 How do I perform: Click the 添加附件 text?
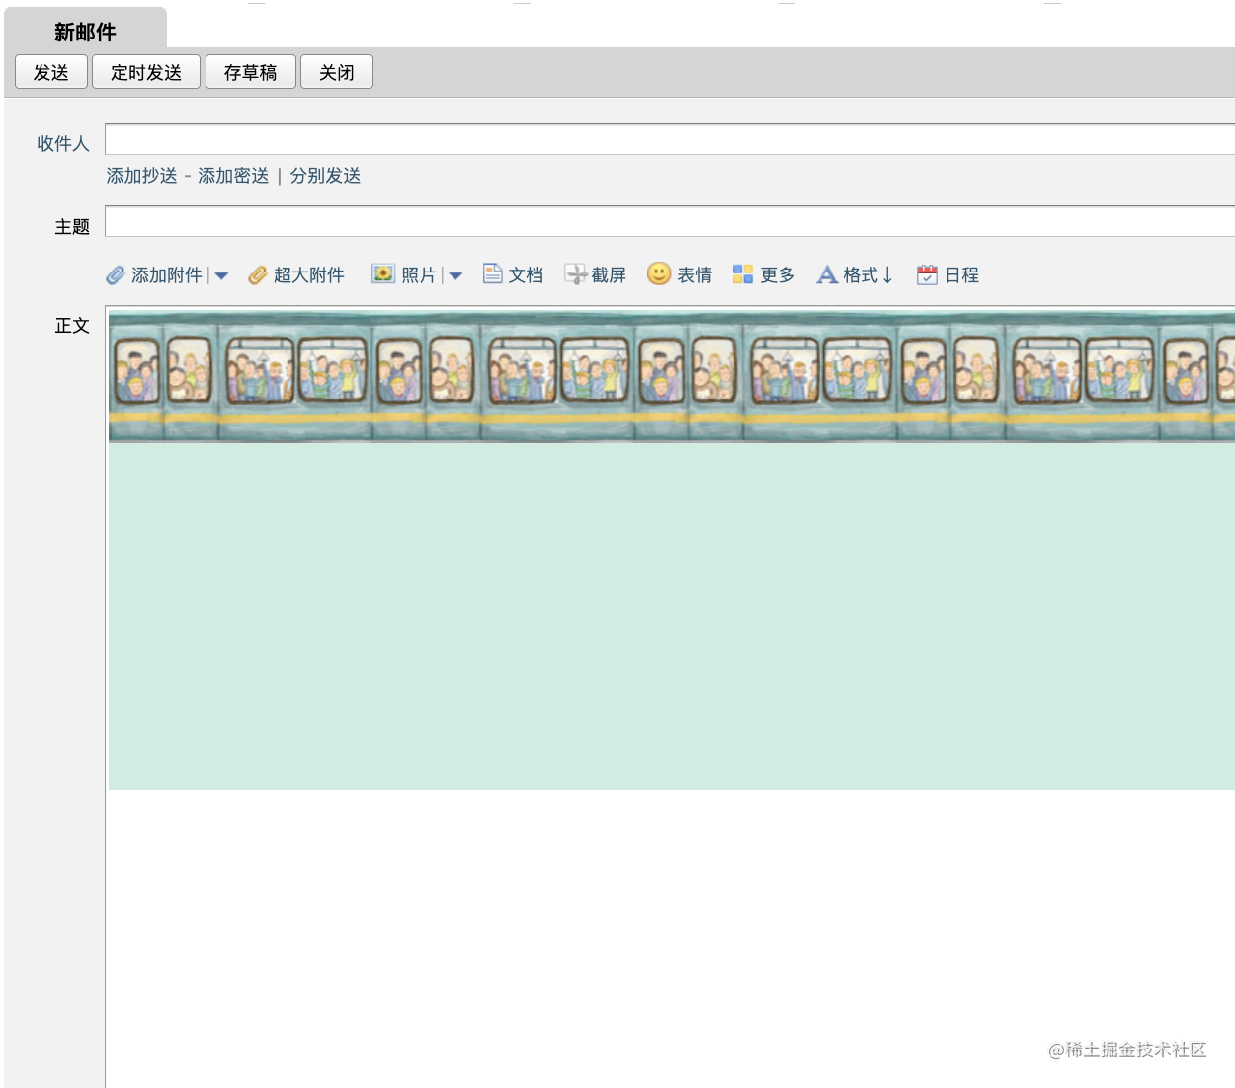(x=166, y=275)
